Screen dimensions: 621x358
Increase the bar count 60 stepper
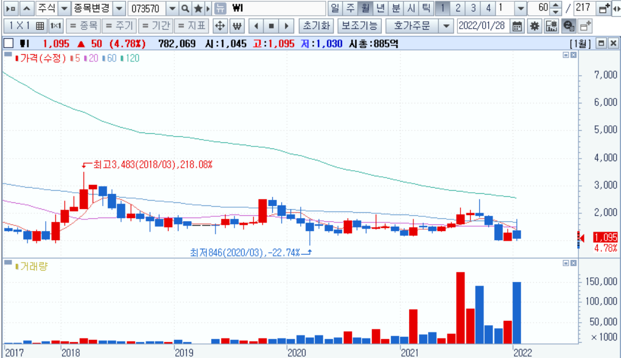click(x=556, y=5)
